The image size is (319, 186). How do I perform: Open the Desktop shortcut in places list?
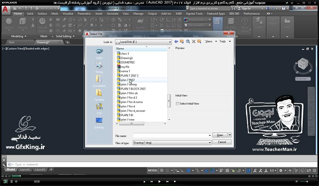[x=99, y=123]
